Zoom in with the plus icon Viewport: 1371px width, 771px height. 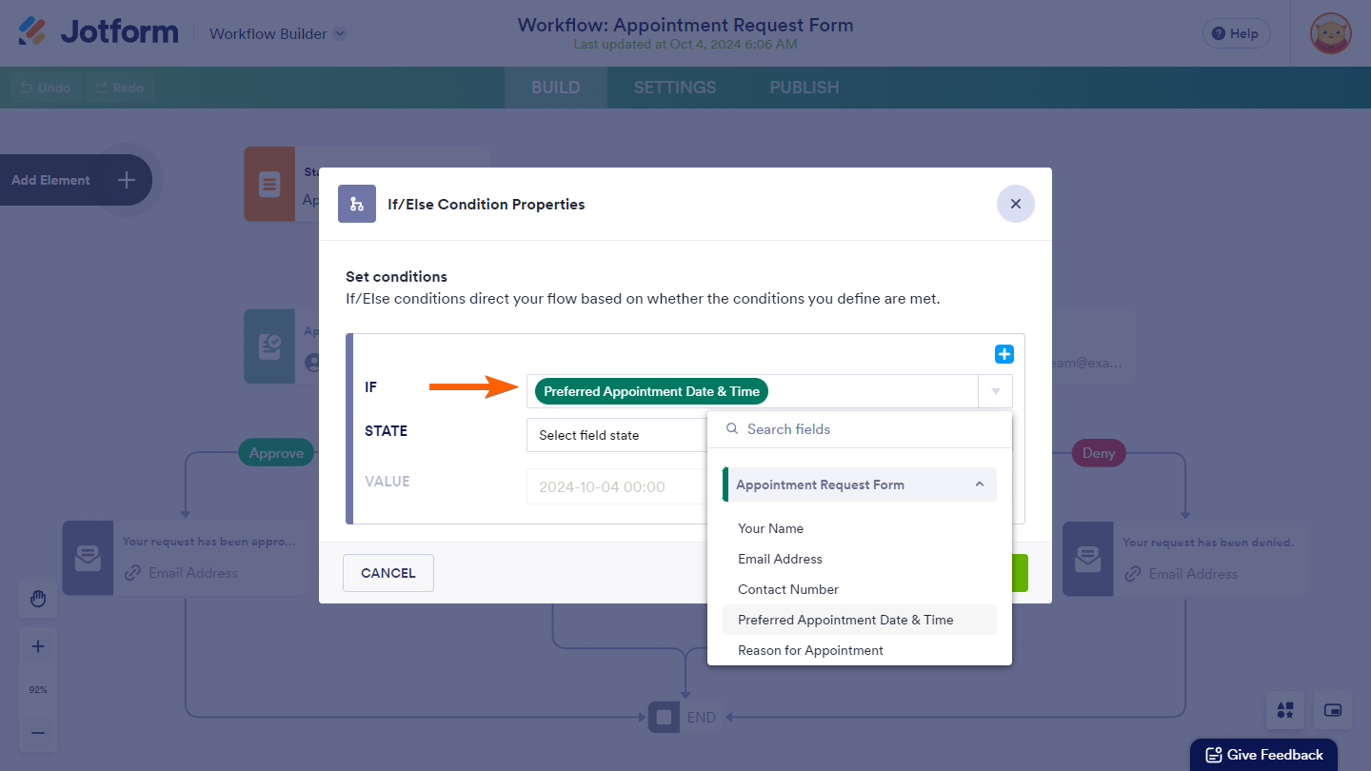(x=38, y=646)
